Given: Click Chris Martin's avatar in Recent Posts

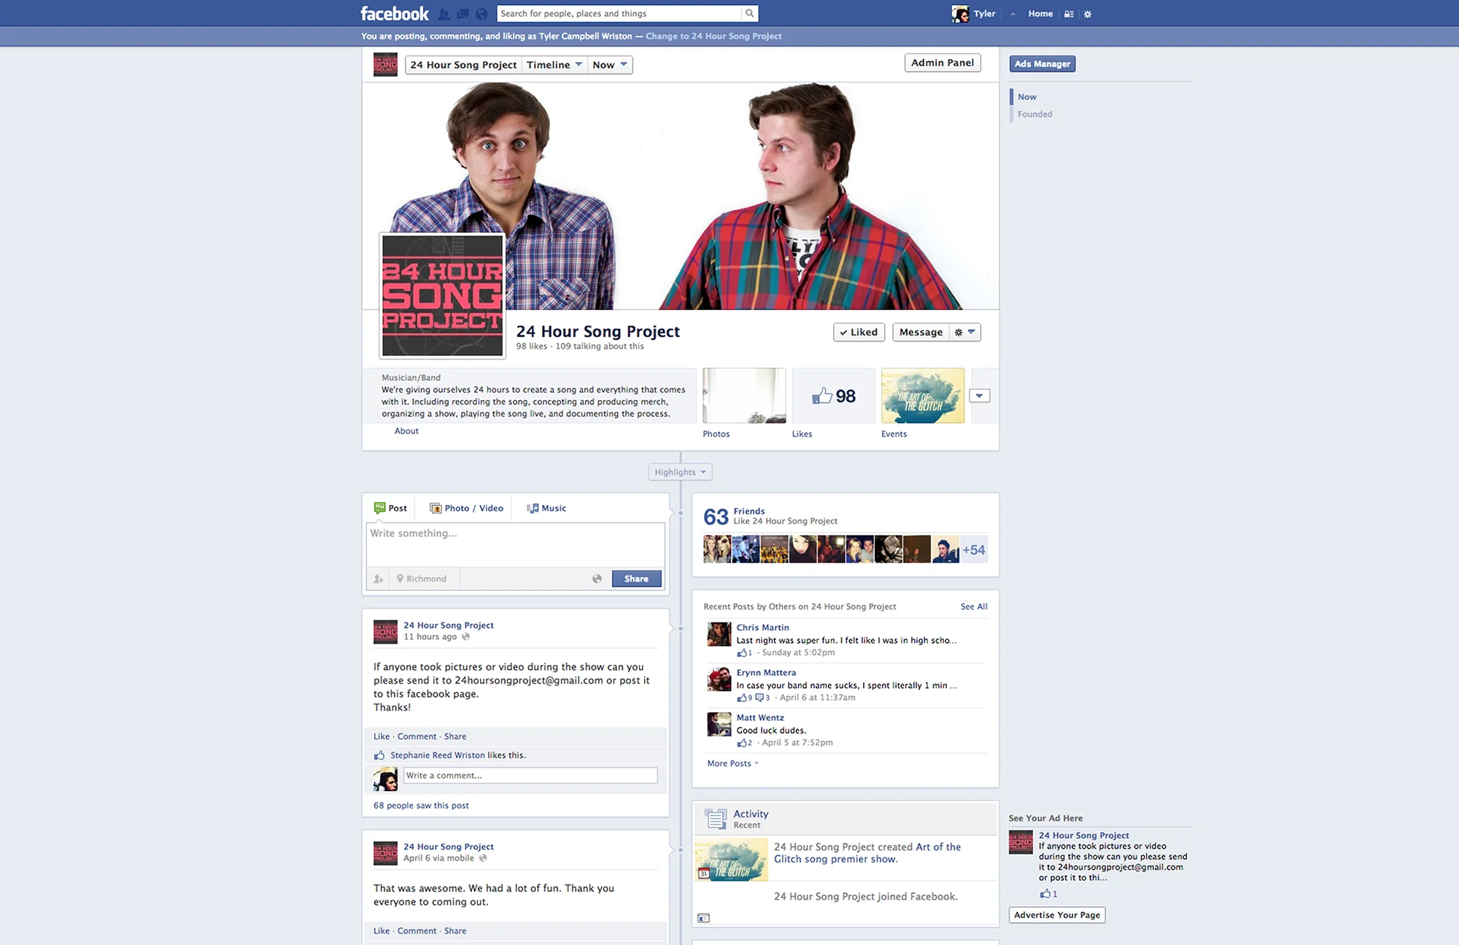Looking at the screenshot, I should tap(719, 634).
